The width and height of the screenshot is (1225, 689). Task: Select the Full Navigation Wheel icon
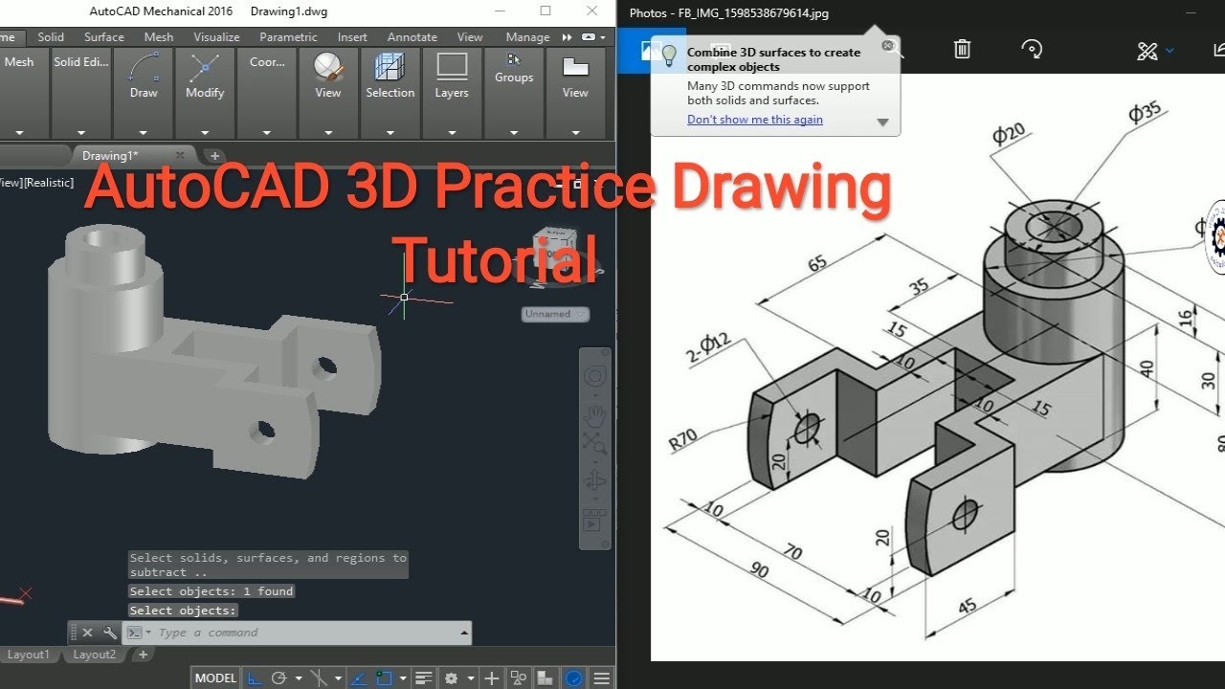click(x=594, y=375)
